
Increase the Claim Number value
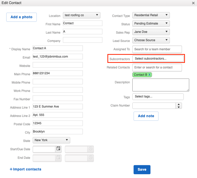[x=178, y=104]
